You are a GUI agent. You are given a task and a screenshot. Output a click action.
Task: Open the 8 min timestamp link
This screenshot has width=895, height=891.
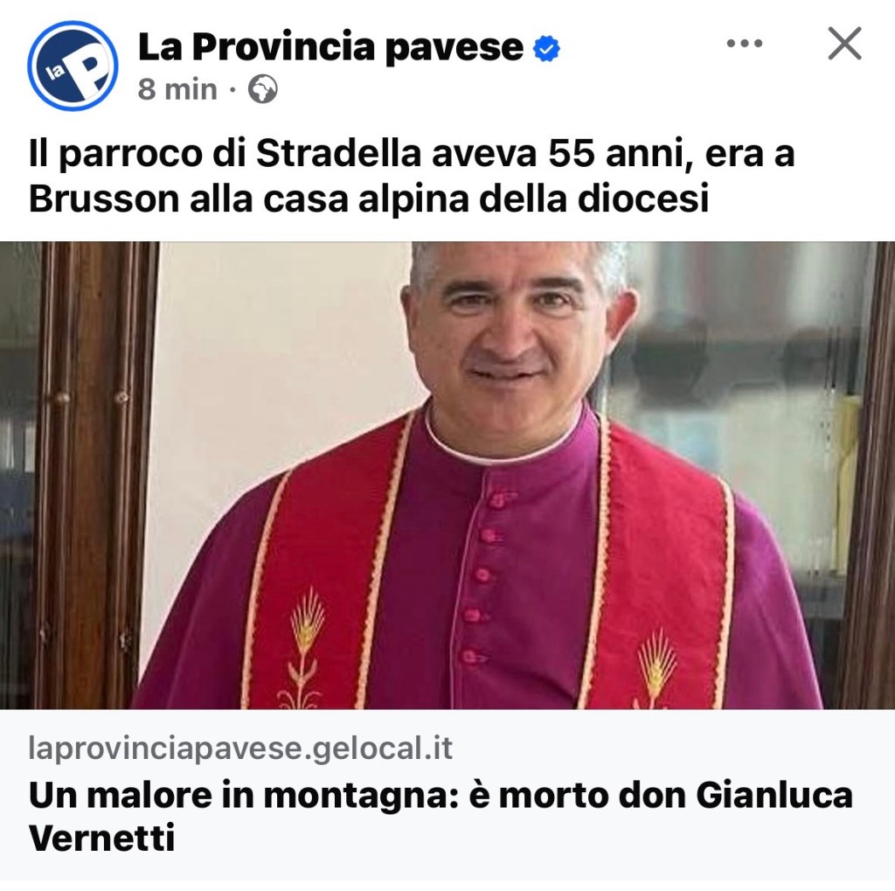coord(177,90)
